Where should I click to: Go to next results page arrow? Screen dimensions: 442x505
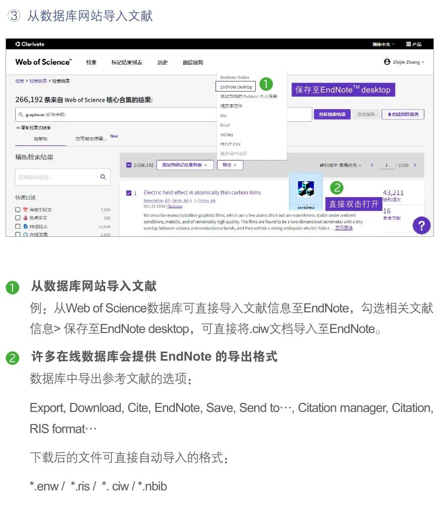[x=415, y=165]
